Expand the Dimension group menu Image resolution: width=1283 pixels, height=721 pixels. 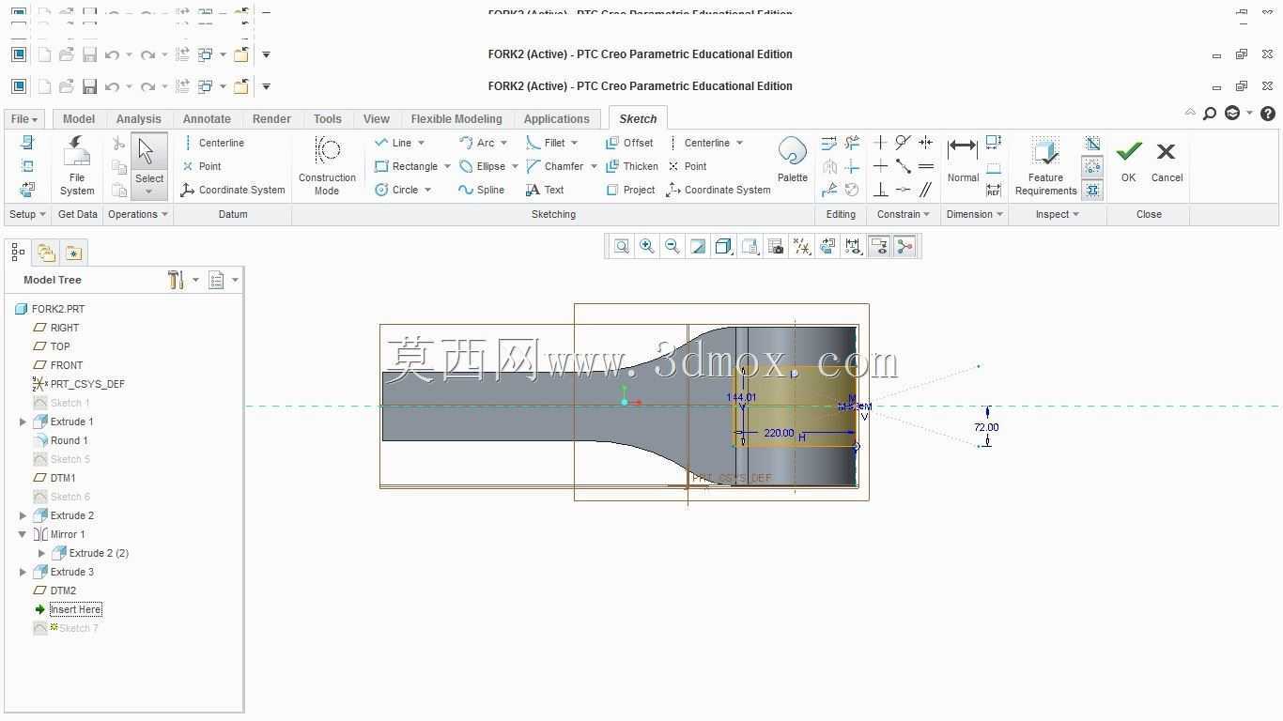975,214
